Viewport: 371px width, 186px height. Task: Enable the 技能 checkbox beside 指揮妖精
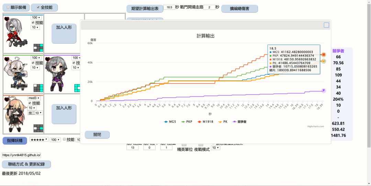(x=64, y=140)
